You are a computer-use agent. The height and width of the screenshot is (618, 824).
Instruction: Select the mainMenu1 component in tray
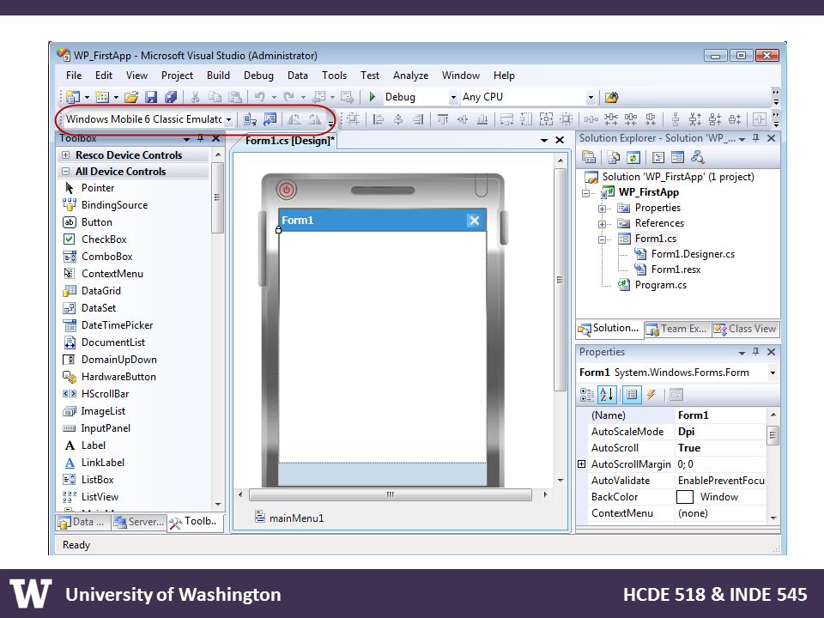tap(289, 518)
